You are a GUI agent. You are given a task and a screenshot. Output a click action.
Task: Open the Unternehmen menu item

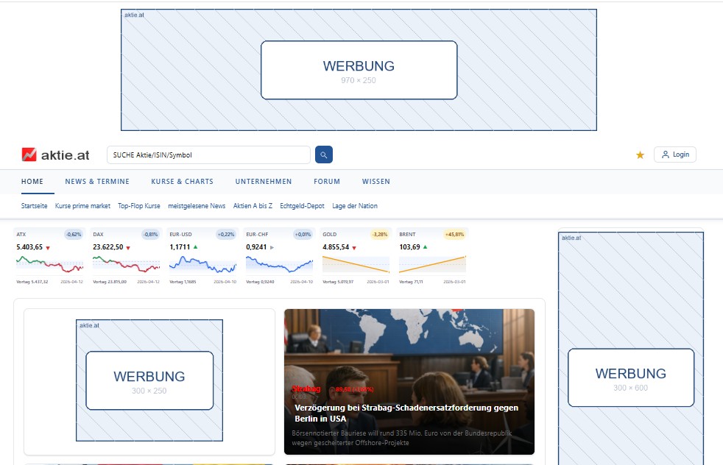264,182
